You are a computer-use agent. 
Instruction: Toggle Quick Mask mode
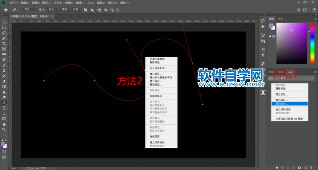point(4,152)
